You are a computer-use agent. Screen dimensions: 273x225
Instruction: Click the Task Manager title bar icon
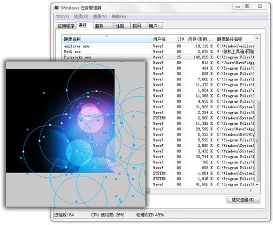[x=56, y=8]
